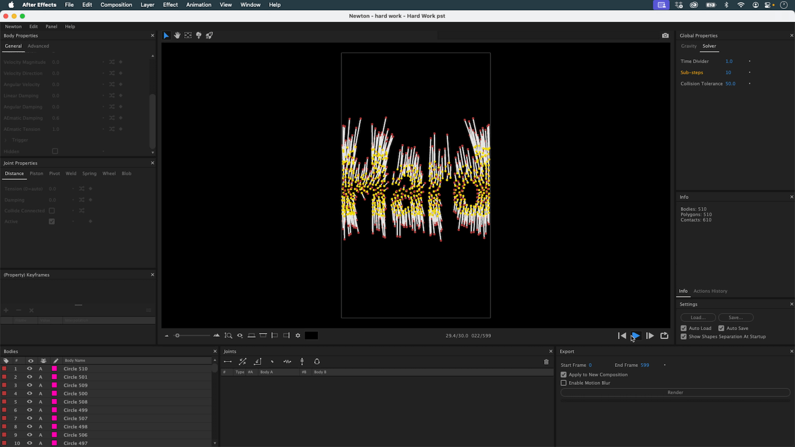
Task: Click the Time Divider value 1.0
Action: [x=729, y=62]
